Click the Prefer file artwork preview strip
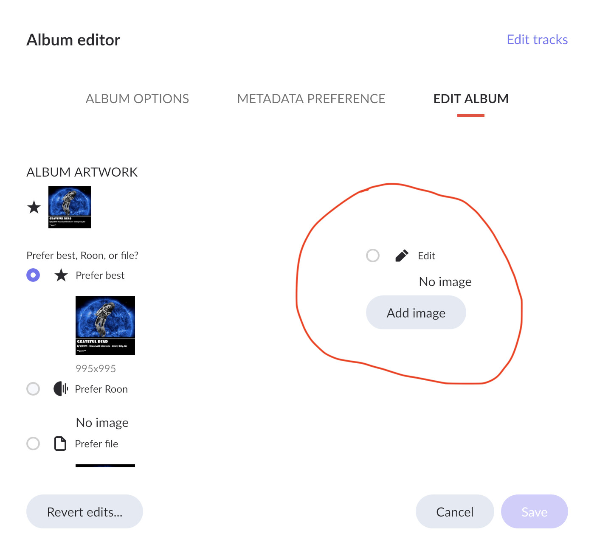 [105, 466]
